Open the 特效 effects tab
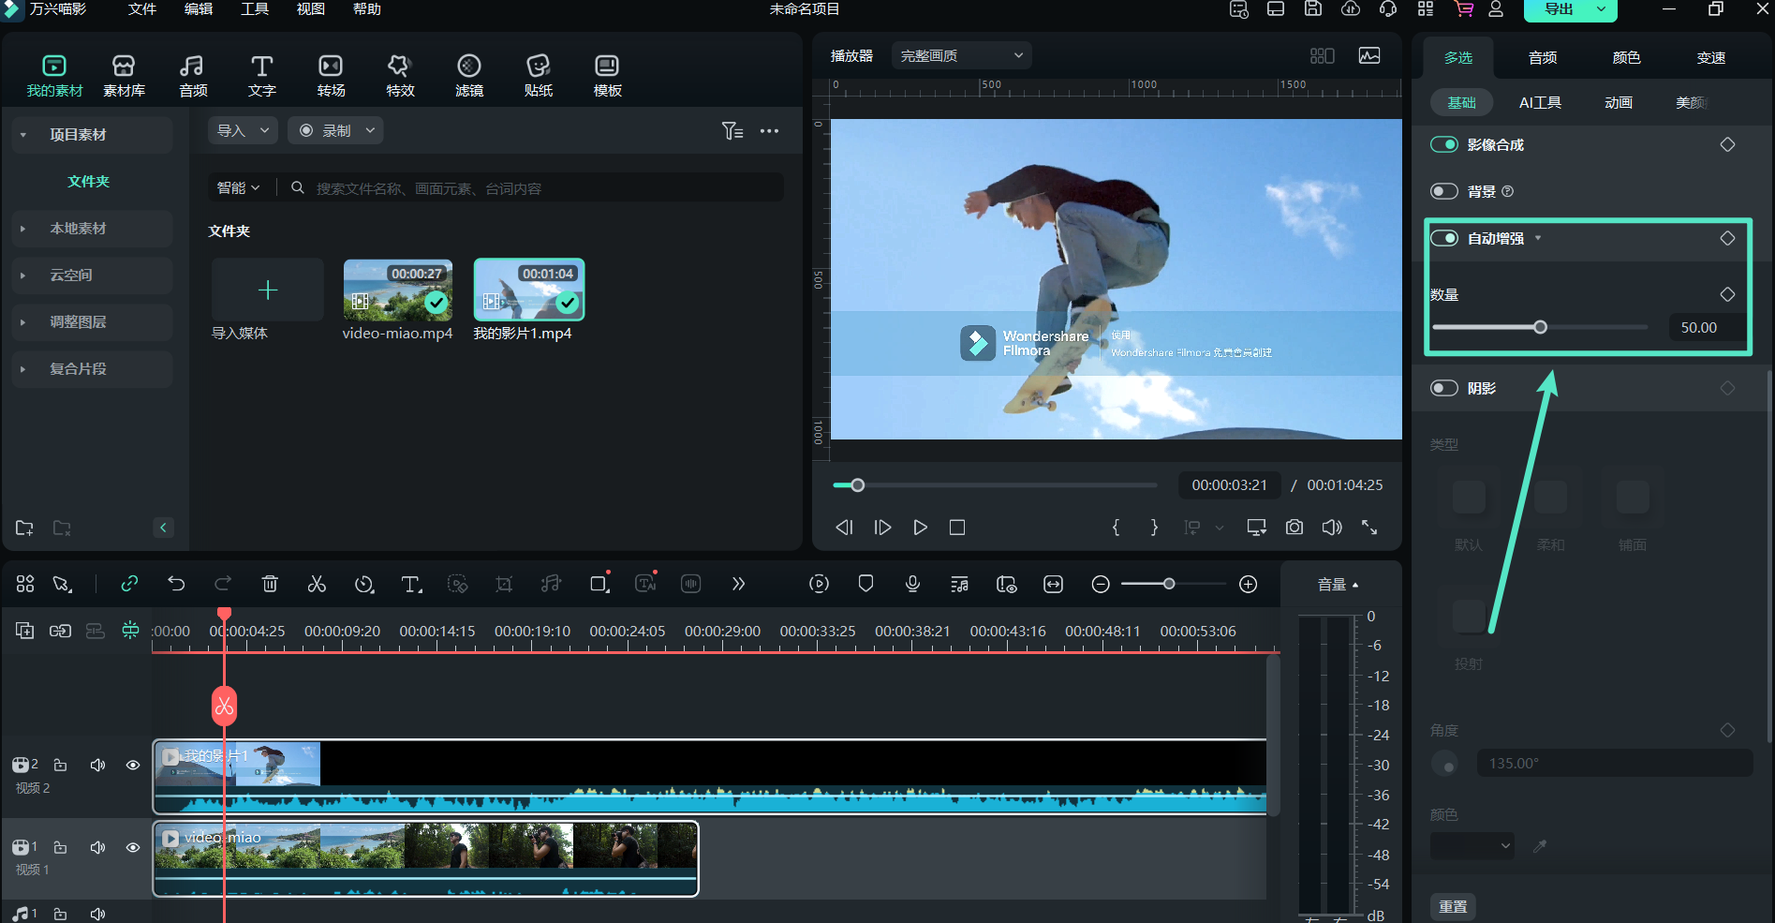This screenshot has width=1775, height=923. pyautogui.click(x=400, y=75)
